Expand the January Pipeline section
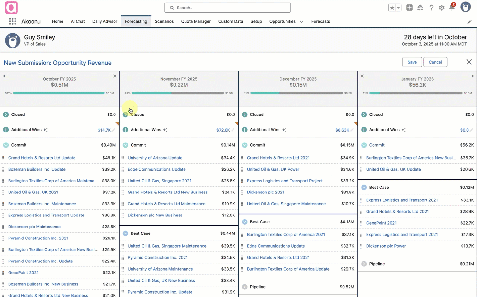This screenshot has width=477, height=297. (x=364, y=264)
